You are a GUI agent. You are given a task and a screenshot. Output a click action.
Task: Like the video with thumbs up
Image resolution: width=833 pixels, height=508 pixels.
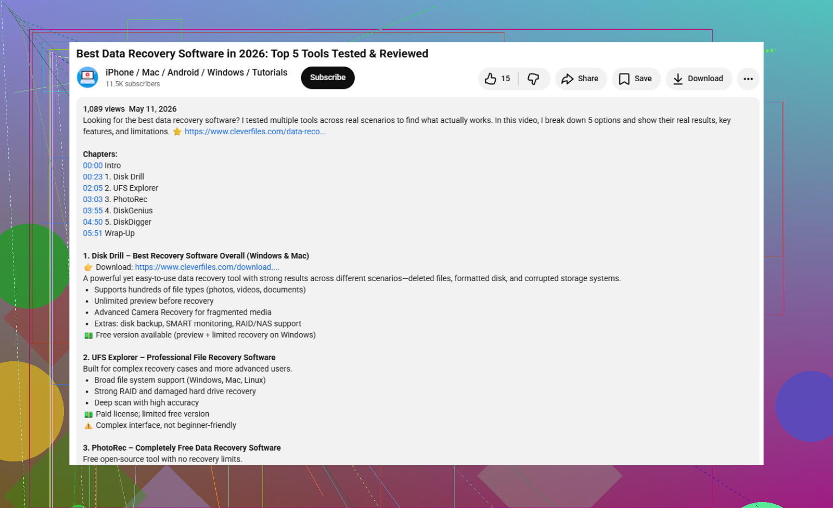point(490,79)
